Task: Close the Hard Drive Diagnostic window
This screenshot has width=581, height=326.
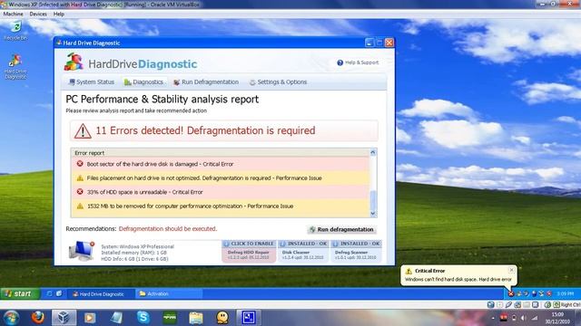Action: click(389, 43)
